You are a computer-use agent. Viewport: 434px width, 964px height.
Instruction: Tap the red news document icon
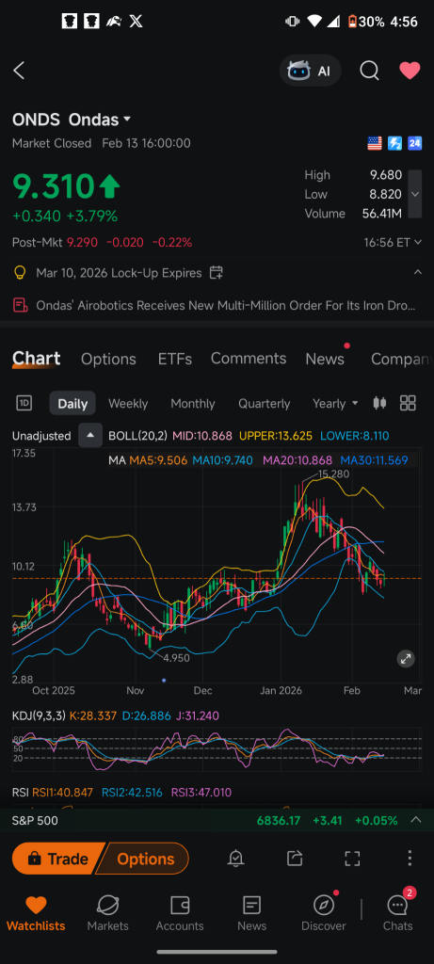coord(21,305)
